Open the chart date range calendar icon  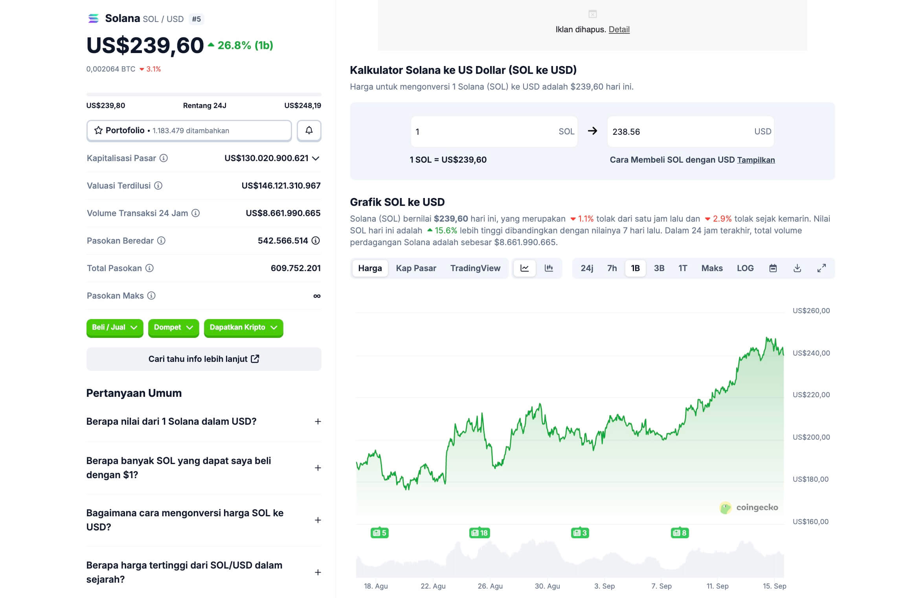773,268
